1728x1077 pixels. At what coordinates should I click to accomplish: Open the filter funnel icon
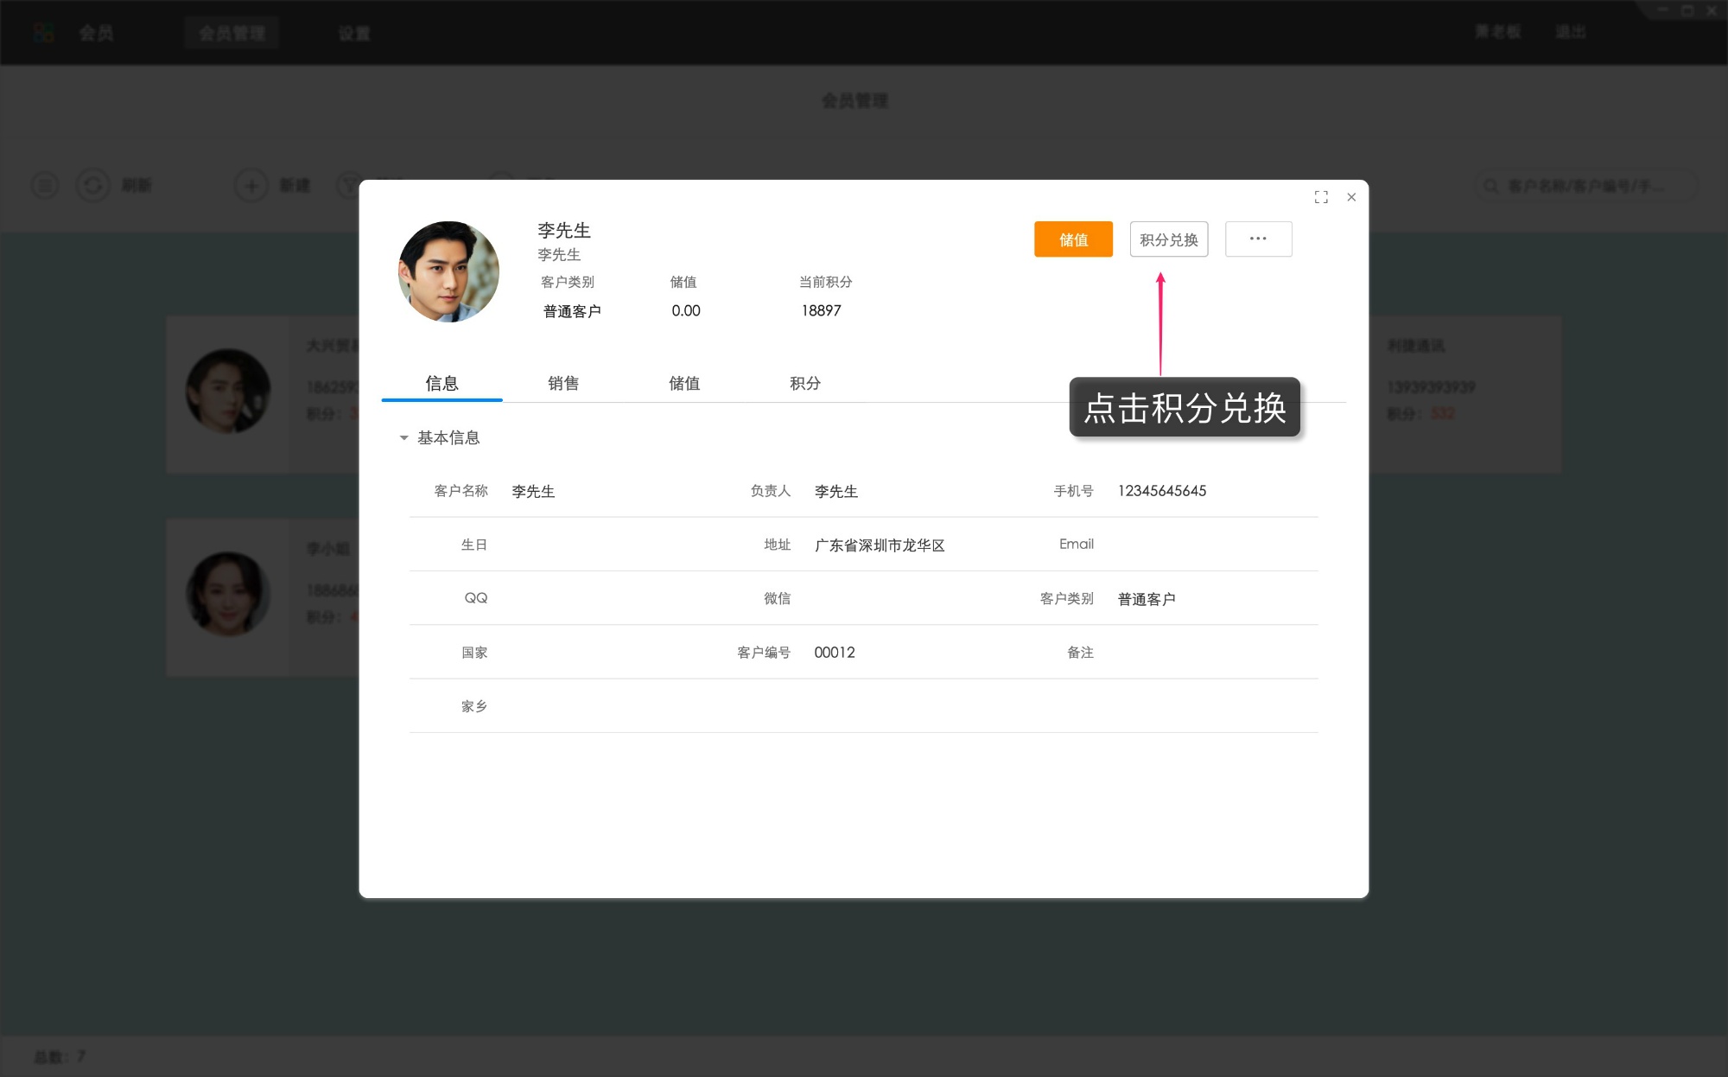(344, 185)
